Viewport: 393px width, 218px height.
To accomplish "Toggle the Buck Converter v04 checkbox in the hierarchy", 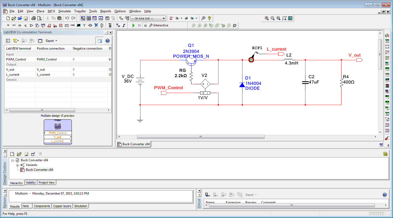I will point(17,160).
